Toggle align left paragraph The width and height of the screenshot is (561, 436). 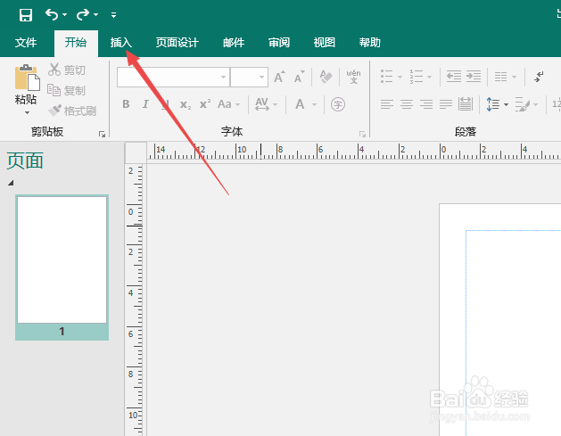point(387,104)
